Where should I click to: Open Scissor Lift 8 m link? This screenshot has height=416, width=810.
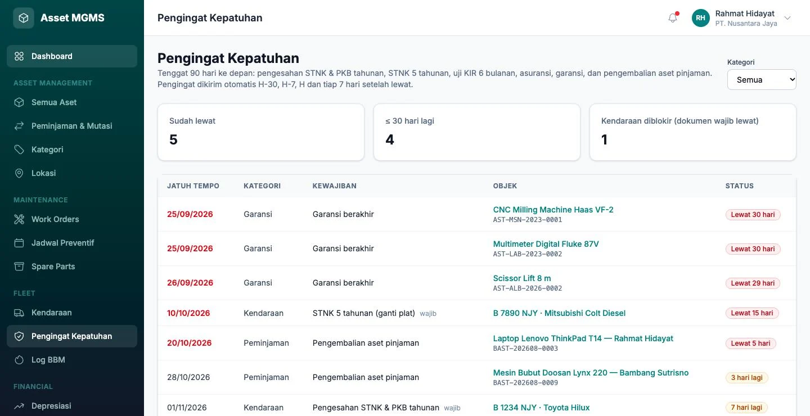[522, 278]
